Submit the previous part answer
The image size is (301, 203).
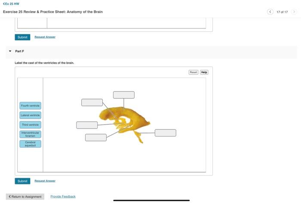[x=22, y=37]
